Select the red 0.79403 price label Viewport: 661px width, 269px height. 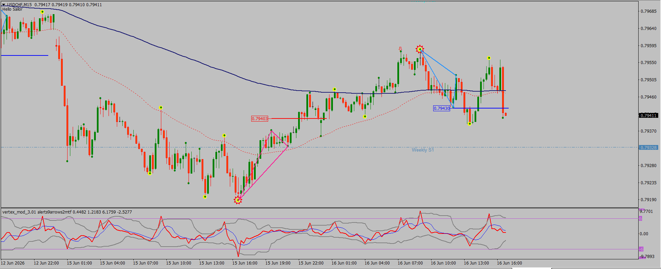tap(260, 119)
